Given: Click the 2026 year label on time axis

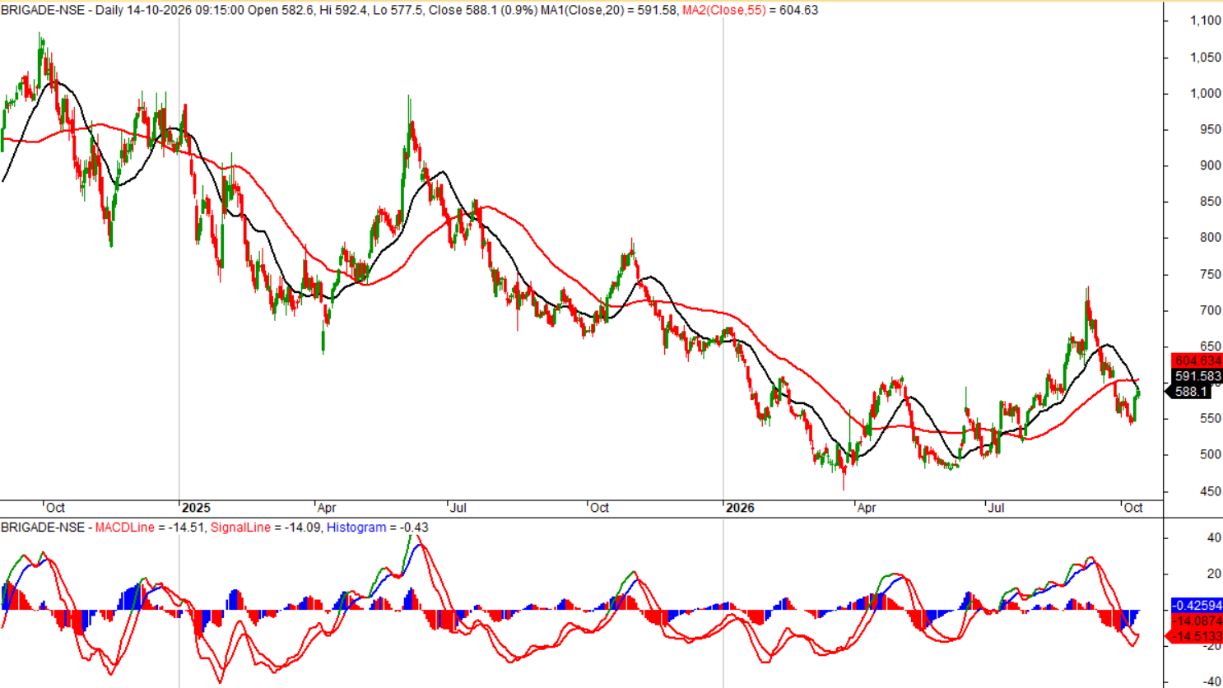Looking at the screenshot, I should (740, 508).
